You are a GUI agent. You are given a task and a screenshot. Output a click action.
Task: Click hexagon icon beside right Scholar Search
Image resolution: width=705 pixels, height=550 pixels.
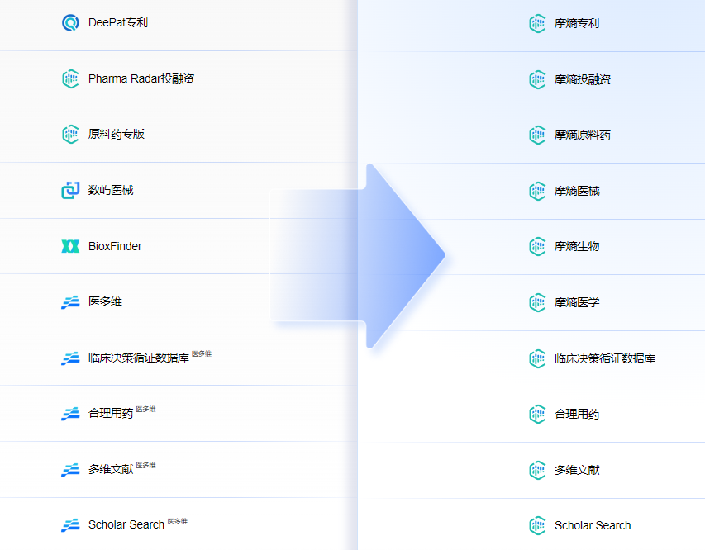(x=537, y=526)
